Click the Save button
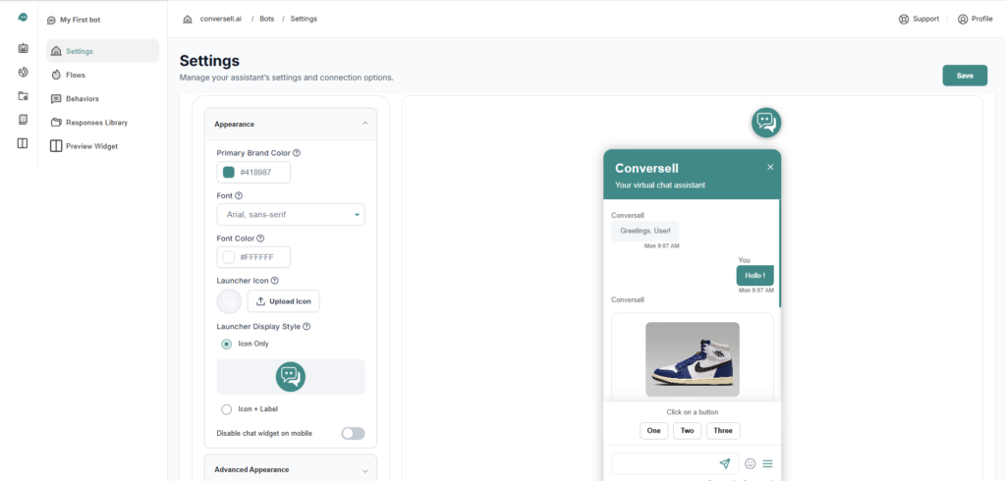The height and width of the screenshot is (481, 1006). click(x=964, y=76)
